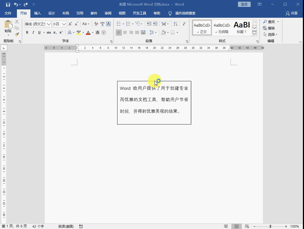Toggle subscript formatting

coord(55,32)
